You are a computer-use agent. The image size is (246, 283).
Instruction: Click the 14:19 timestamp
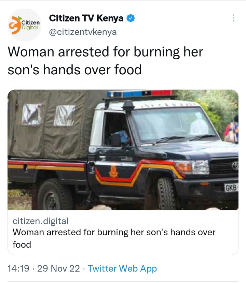point(18,268)
